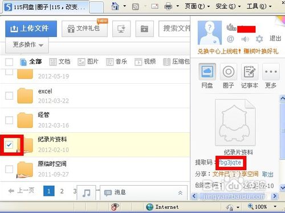Check the box for the 2012-05-19 folder
285x213 pixels.
click(9, 72)
